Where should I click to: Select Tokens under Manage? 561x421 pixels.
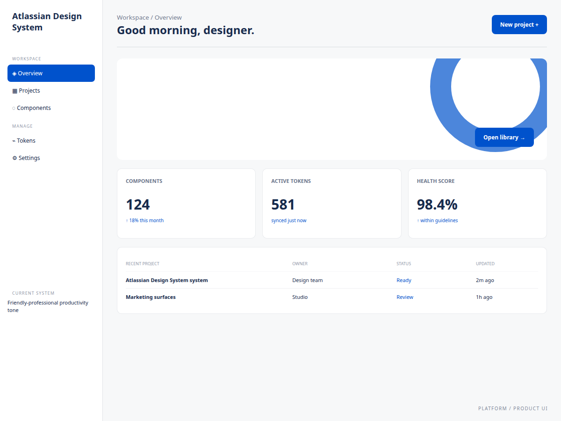click(51, 140)
